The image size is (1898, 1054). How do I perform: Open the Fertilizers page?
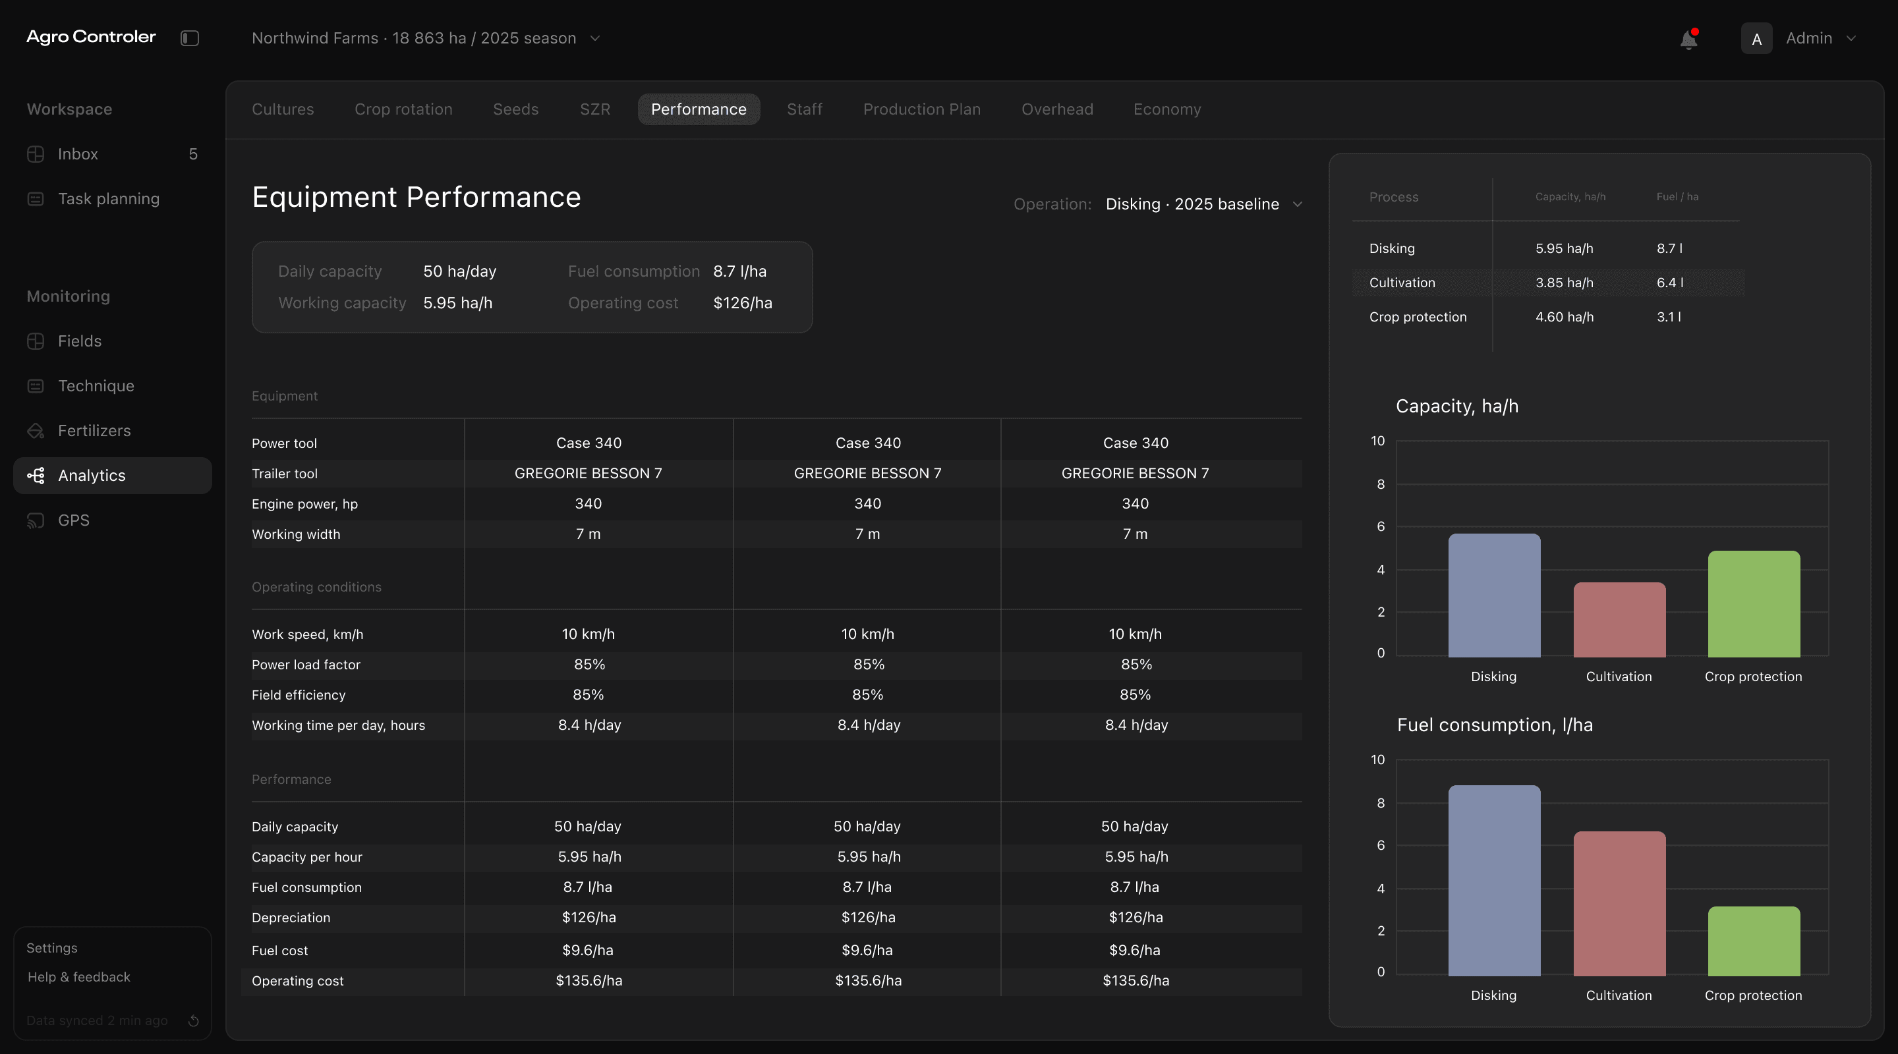(x=113, y=431)
